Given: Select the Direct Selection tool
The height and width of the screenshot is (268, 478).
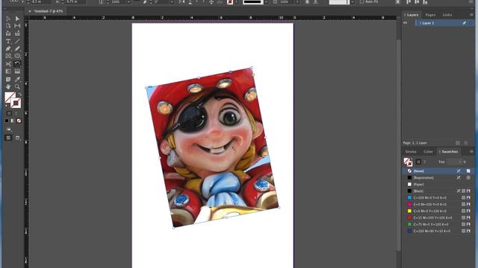Looking at the screenshot, I should [17, 19].
